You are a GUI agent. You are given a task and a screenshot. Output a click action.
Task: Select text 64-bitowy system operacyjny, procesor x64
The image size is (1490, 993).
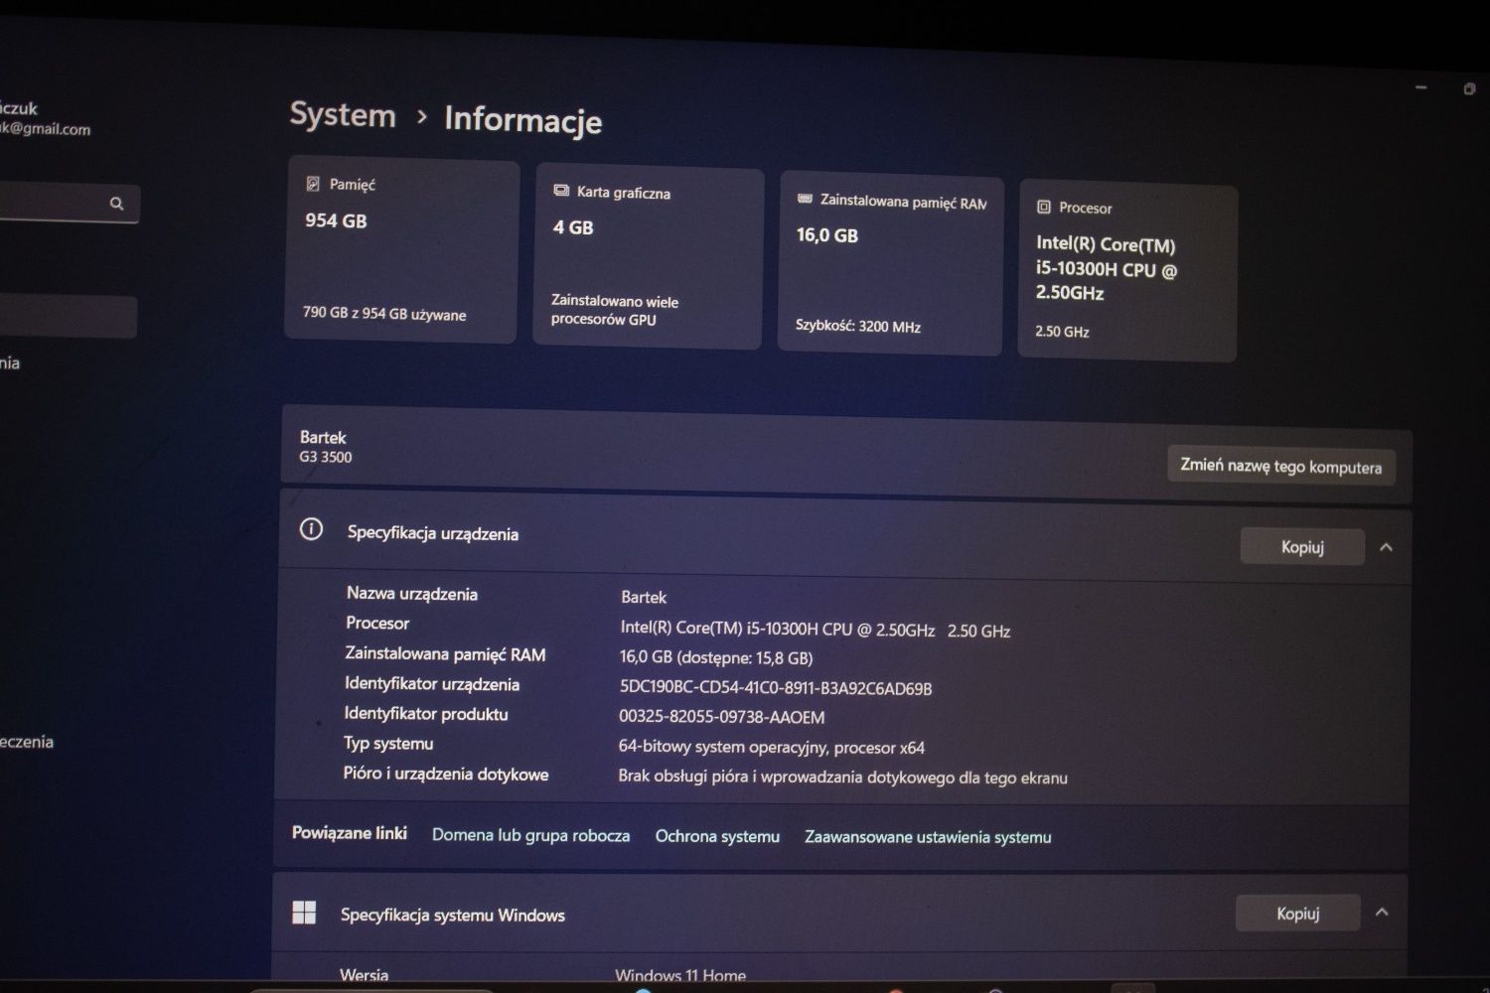click(772, 747)
